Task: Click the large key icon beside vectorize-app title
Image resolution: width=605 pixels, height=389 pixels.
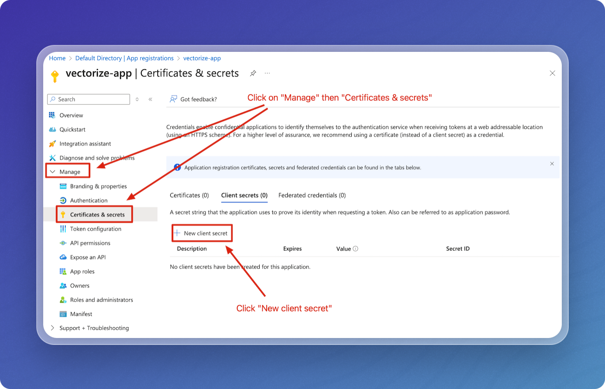Action: point(55,76)
